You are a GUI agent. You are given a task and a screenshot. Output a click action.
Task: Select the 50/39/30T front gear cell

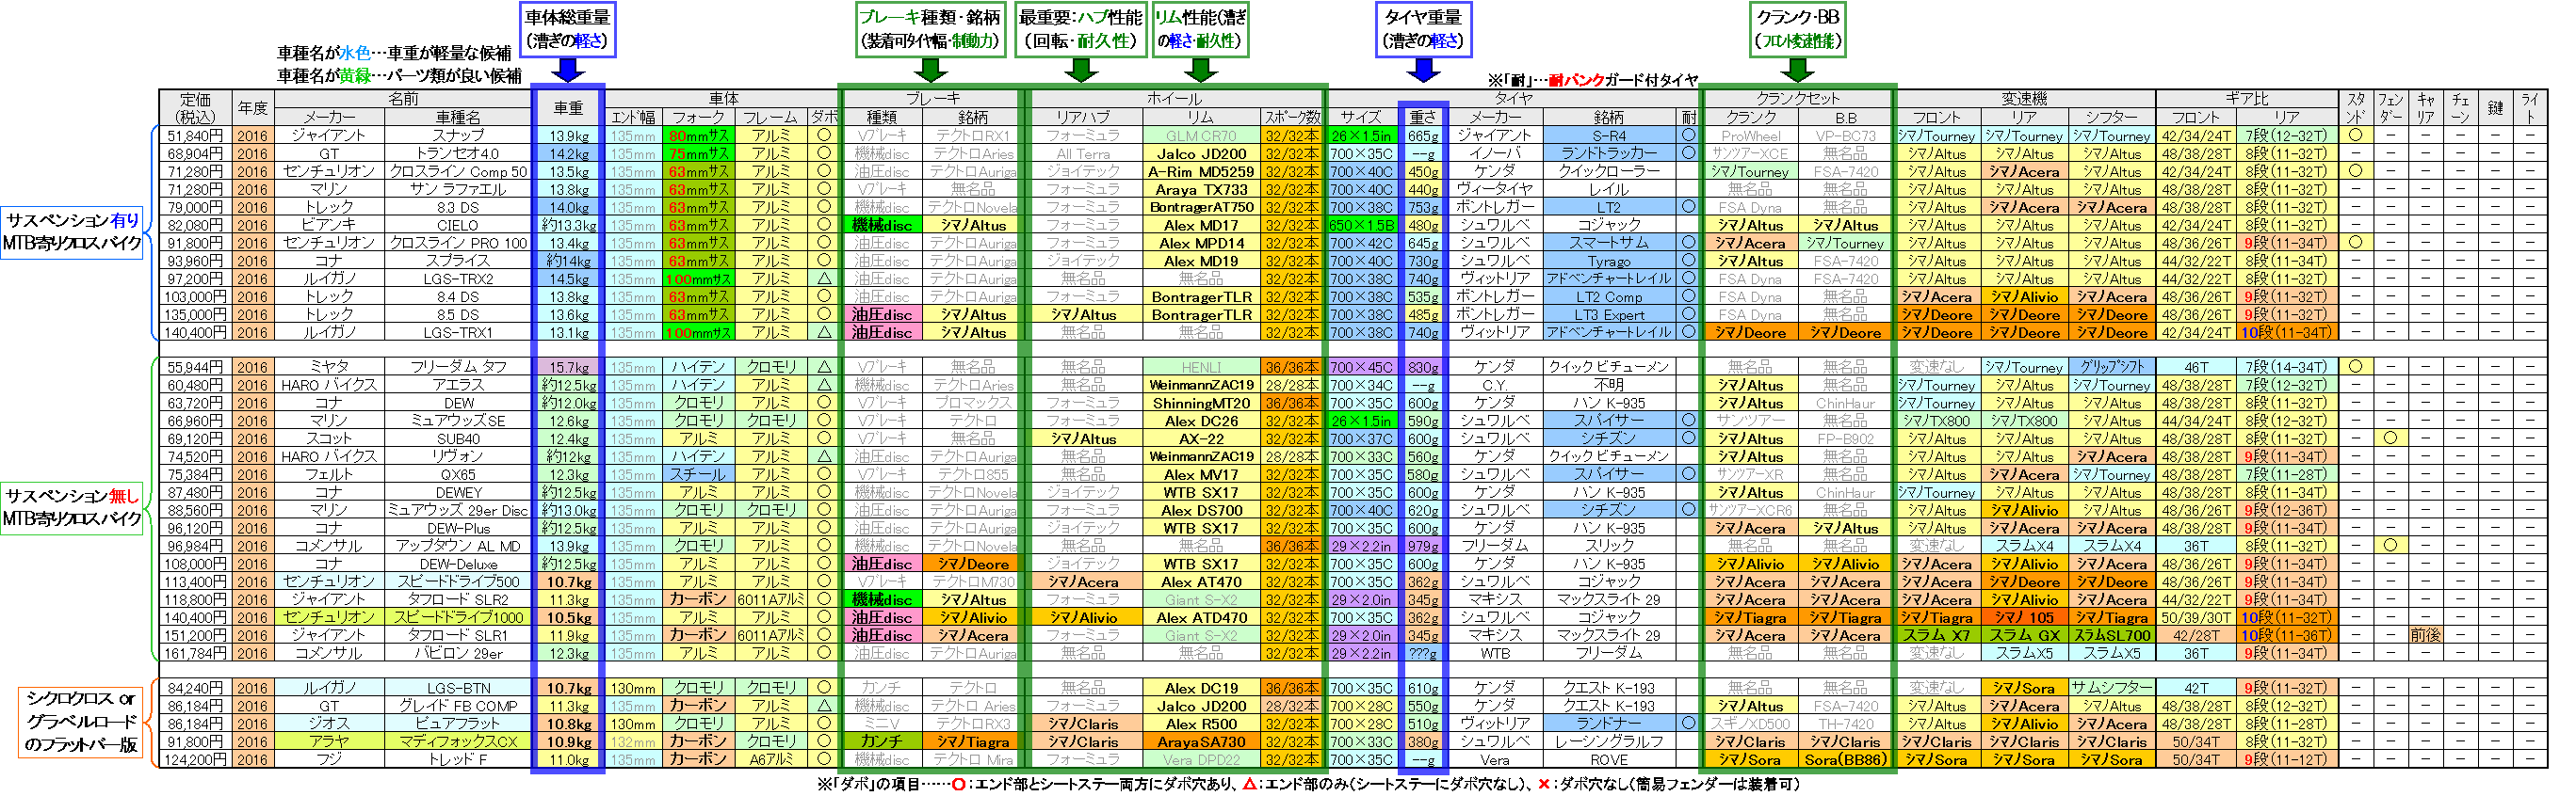tap(2195, 617)
